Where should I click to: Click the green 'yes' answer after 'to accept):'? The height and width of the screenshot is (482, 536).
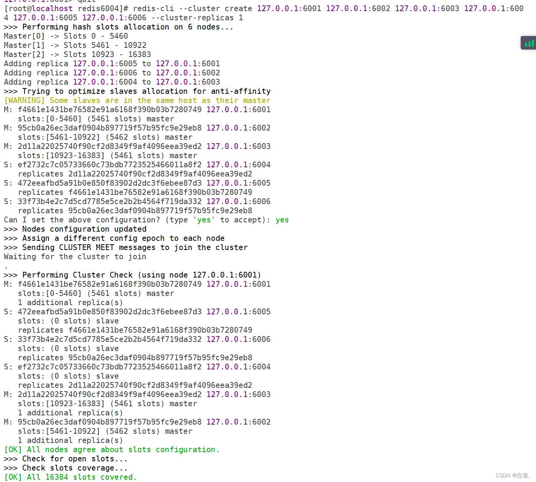[x=282, y=220]
